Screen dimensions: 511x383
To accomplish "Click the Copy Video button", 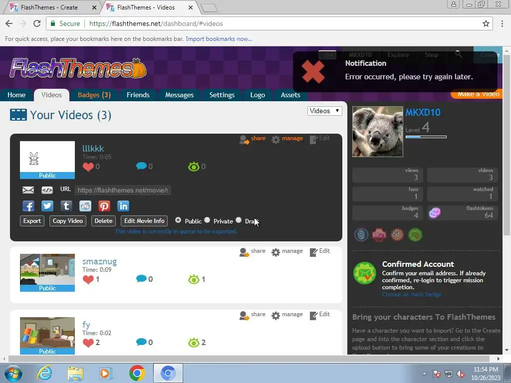I will pos(68,221).
